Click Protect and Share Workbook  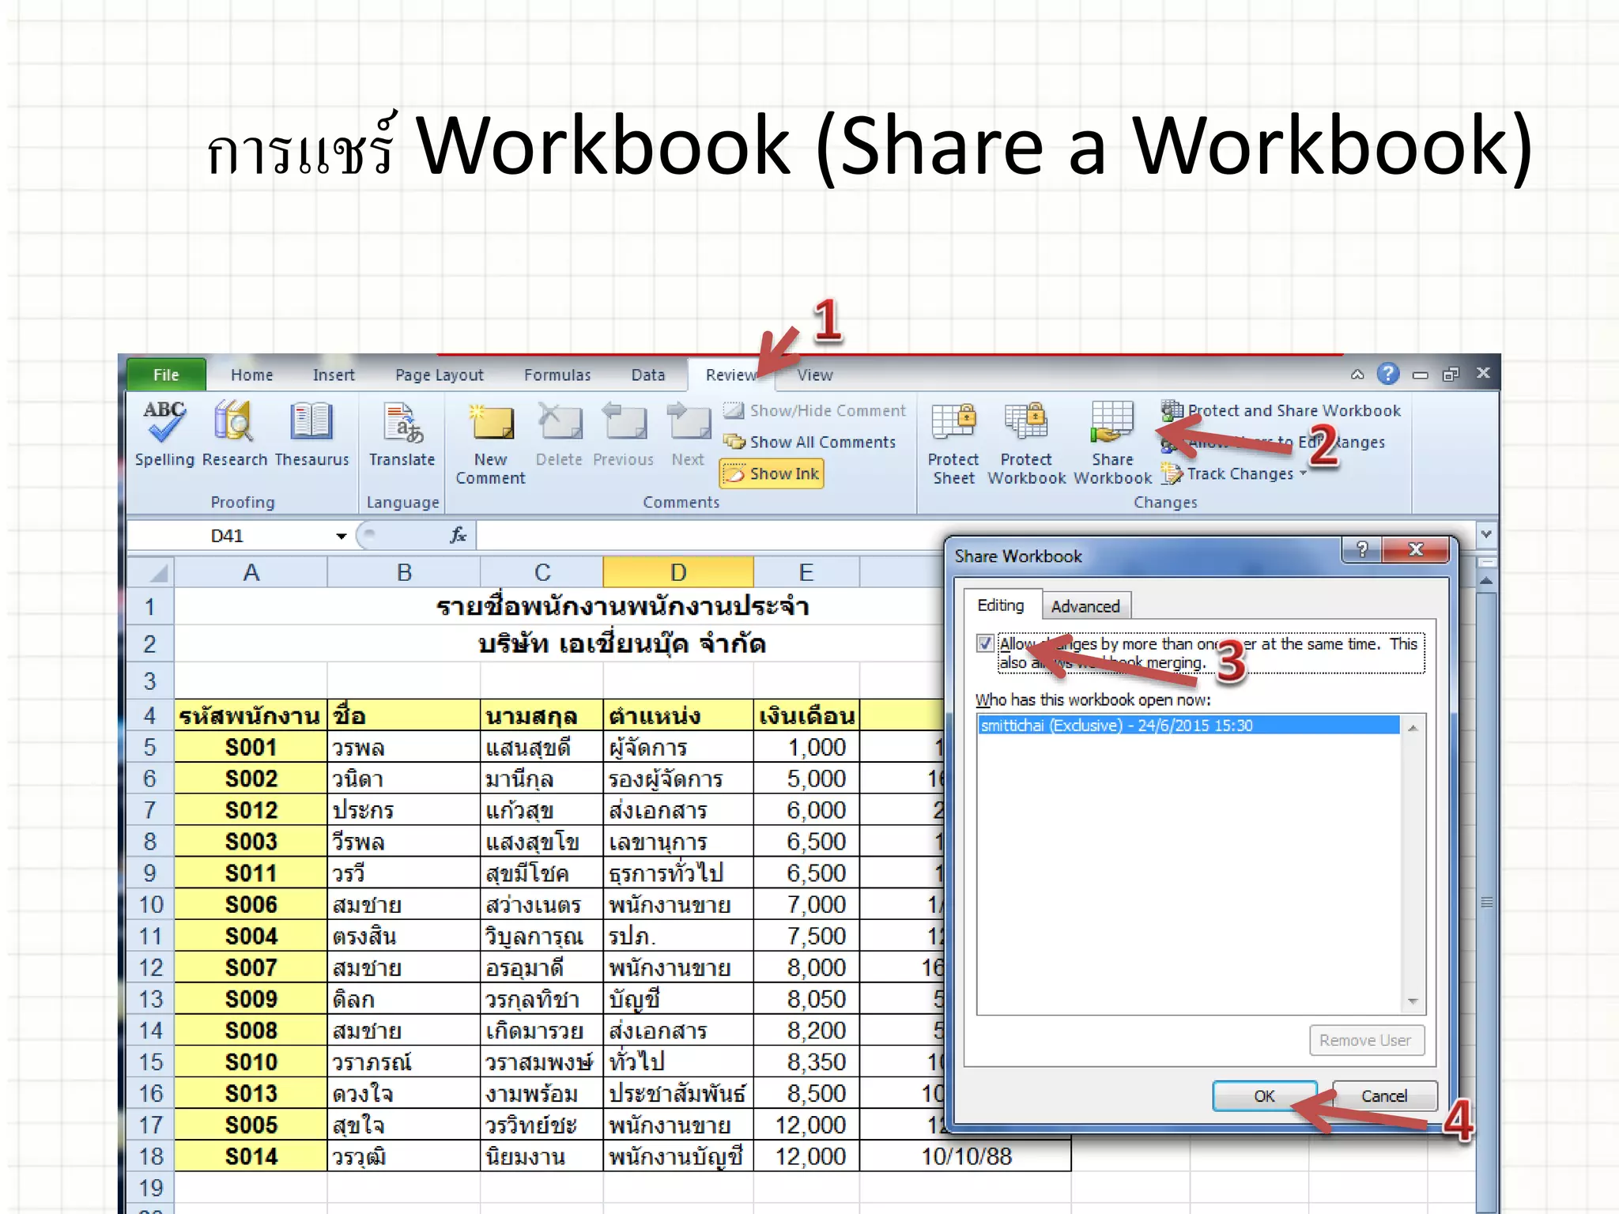tap(1281, 410)
